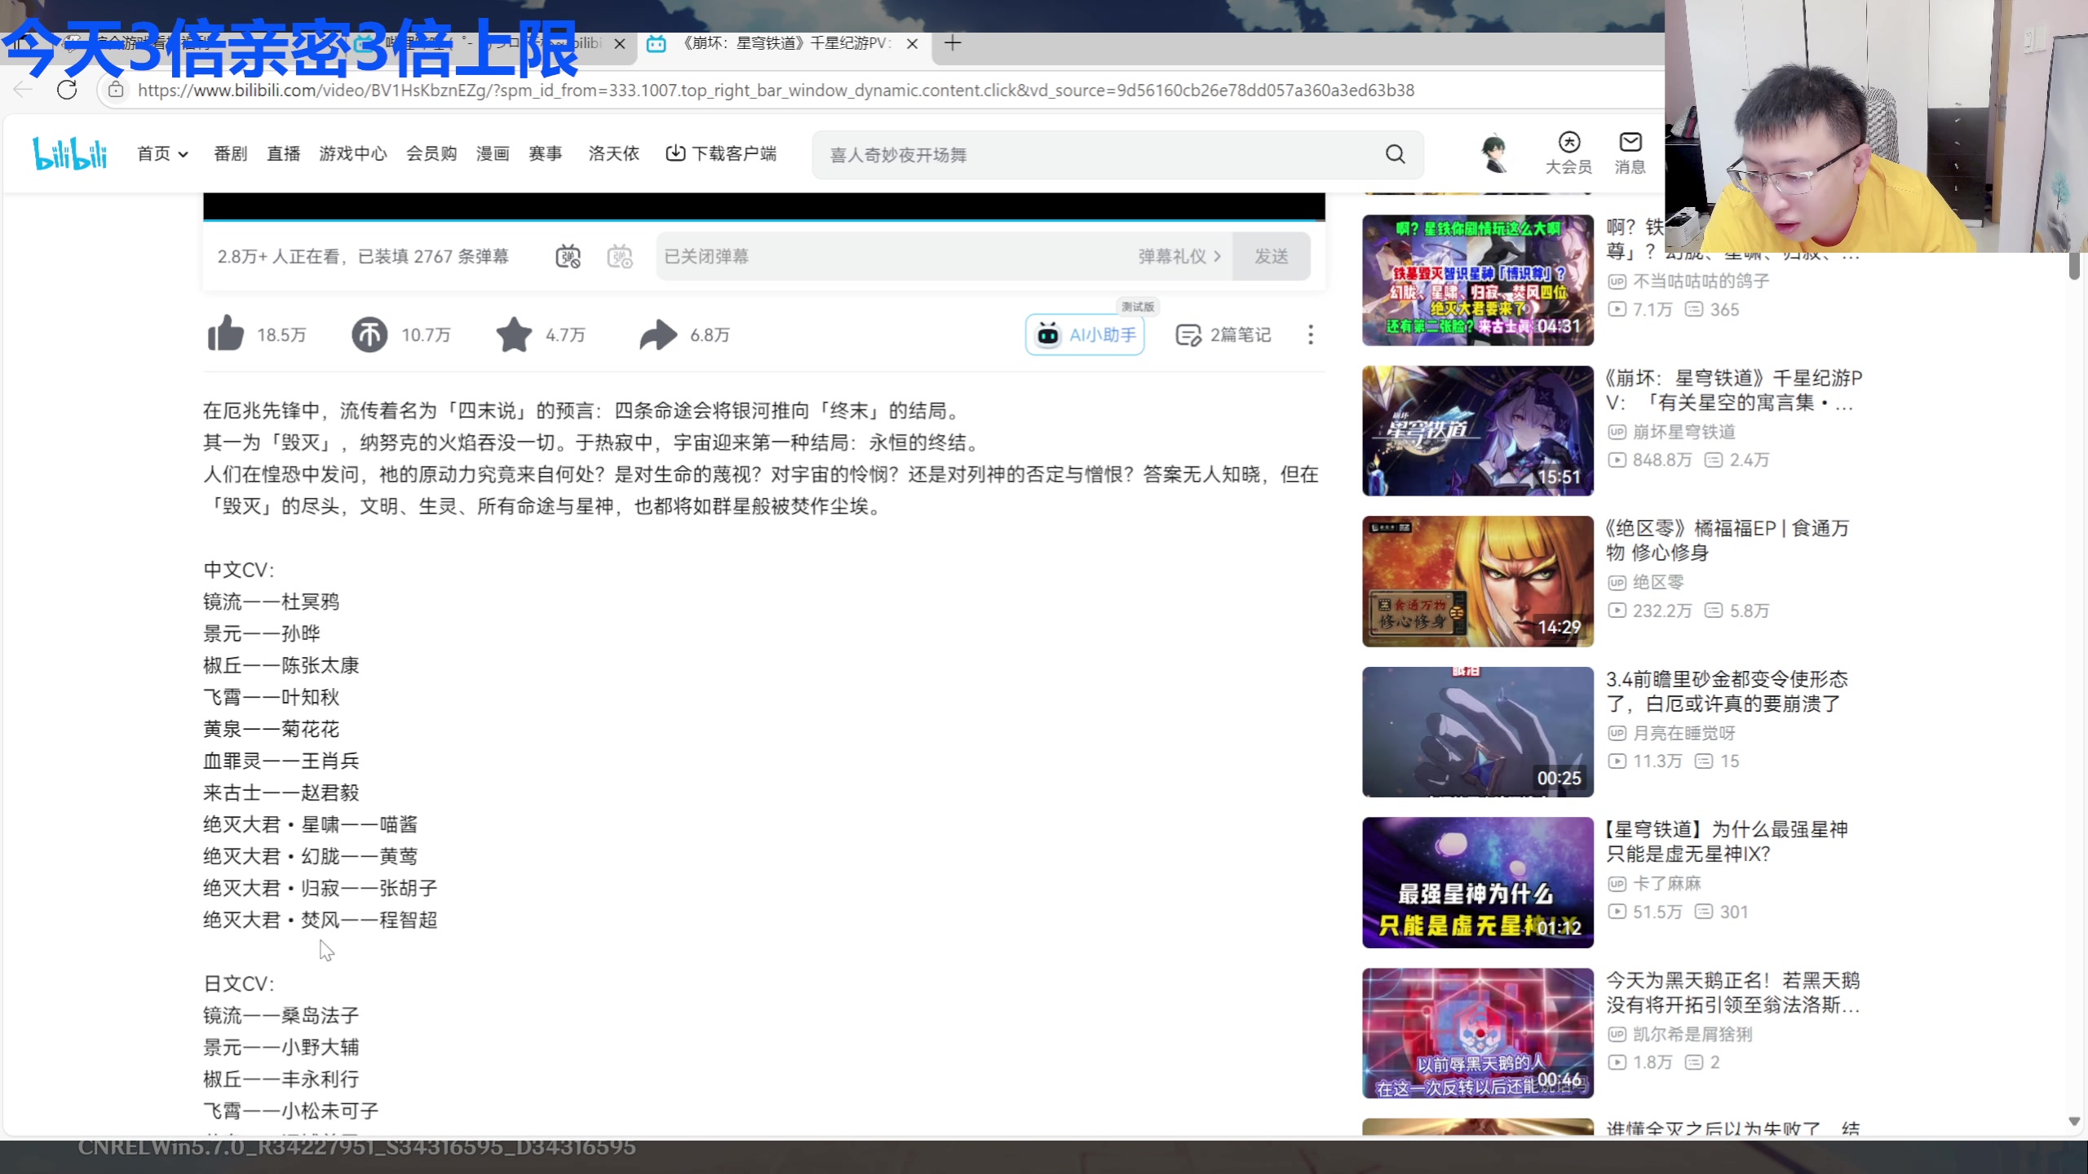Like the video with thumbs-up icon
Screen dimensions: 2088x1174
(226, 334)
